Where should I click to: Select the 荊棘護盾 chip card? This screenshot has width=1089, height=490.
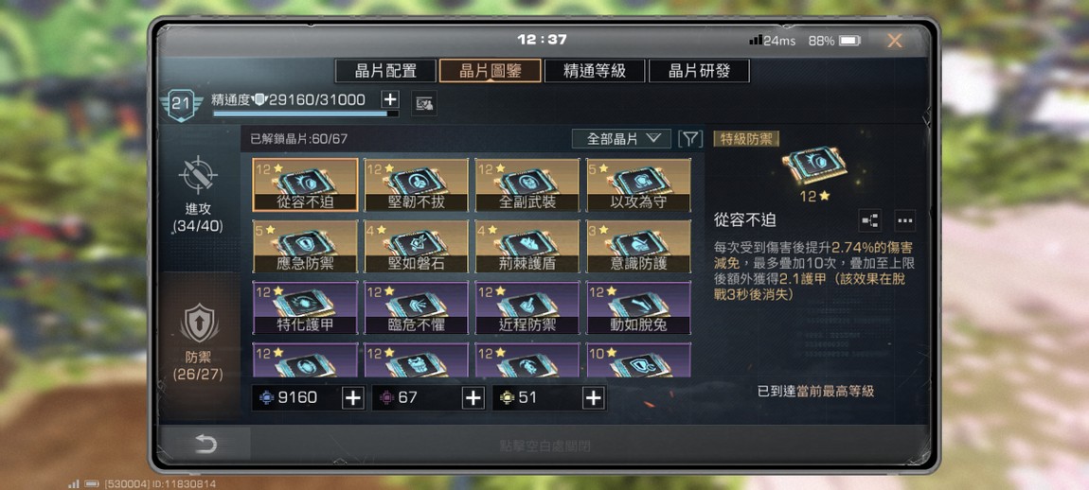[x=527, y=246]
